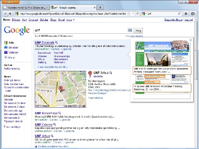Open the Om UNF sitelink

59,53
